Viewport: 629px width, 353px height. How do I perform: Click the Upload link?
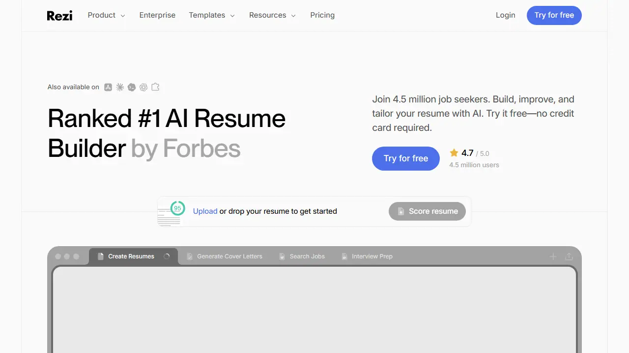tap(205, 211)
